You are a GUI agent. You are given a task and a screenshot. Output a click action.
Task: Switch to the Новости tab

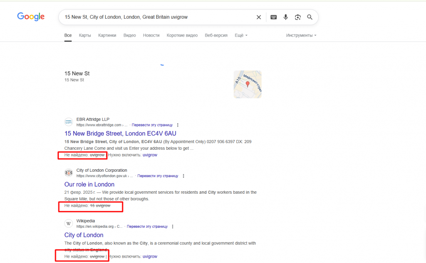coord(151,36)
